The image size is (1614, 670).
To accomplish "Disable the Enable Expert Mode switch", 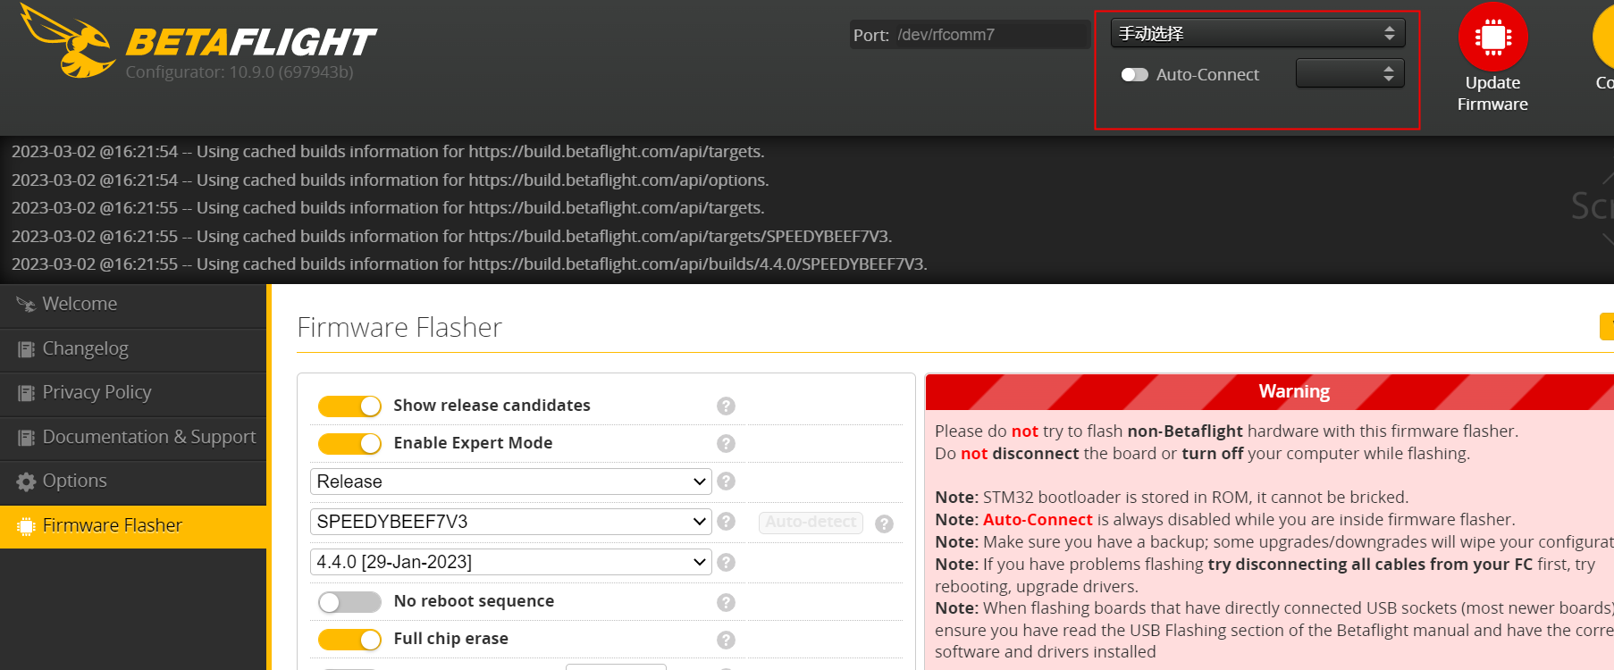I will 349,444.
